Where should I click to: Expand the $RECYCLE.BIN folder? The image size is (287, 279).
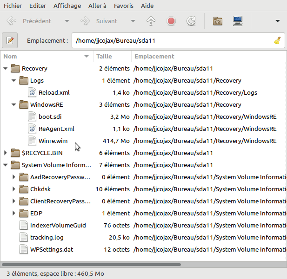(x=6, y=153)
